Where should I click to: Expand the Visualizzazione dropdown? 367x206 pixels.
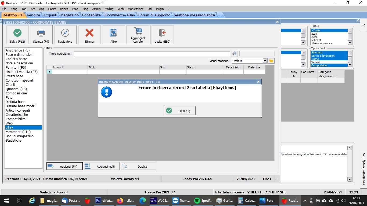pos(265,61)
